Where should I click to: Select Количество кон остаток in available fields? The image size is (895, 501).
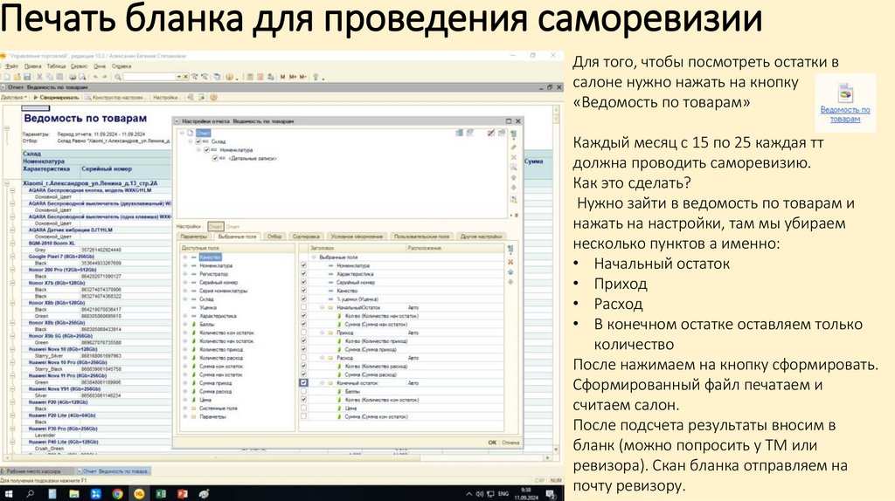226,333
